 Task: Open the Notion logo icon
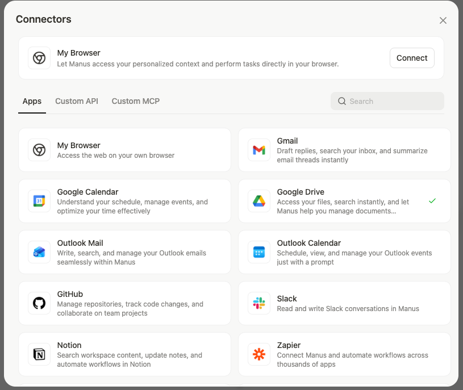click(x=39, y=354)
